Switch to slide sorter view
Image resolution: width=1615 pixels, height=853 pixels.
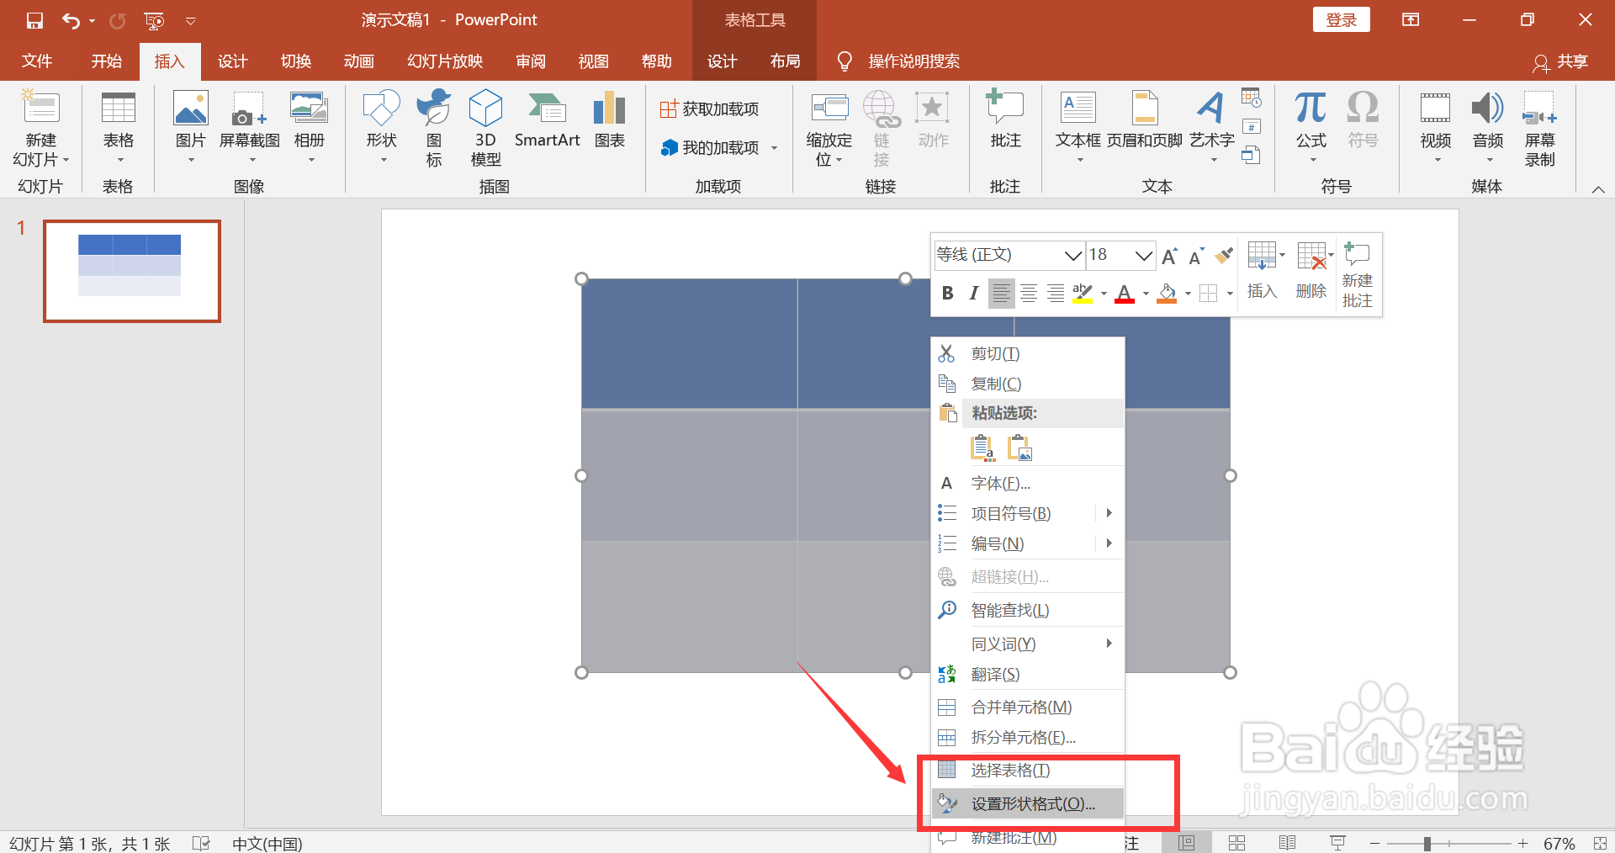1236,843
